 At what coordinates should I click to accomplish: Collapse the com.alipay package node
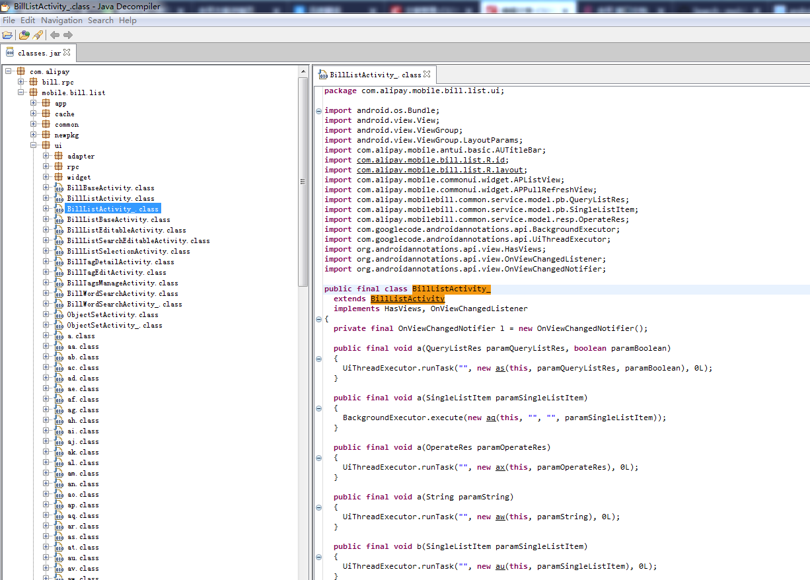(9, 71)
